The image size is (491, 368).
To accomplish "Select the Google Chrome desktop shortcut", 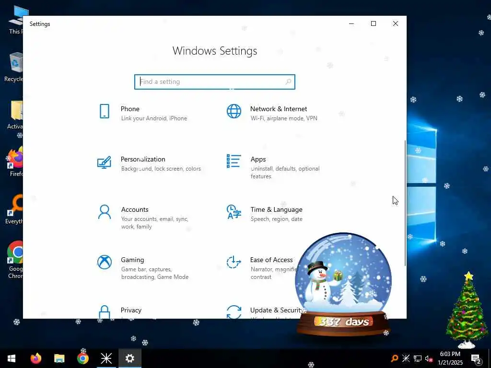I will (x=15, y=260).
